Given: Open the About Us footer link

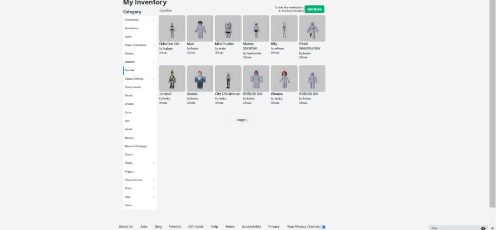Looking at the screenshot, I should (x=125, y=227).
